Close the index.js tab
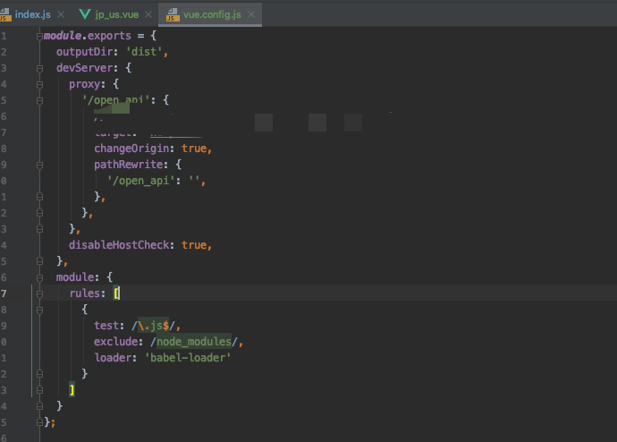 (61, 14)
